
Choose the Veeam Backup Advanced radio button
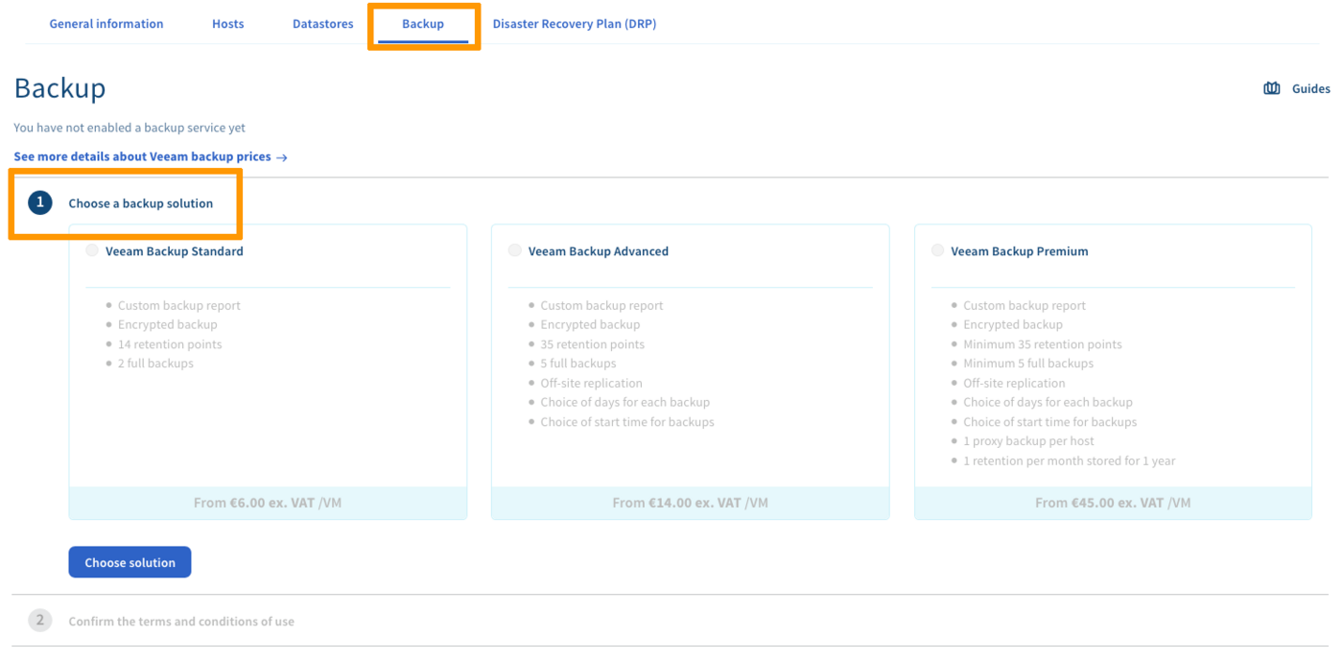pyautogui.click(x=515, y=251)
